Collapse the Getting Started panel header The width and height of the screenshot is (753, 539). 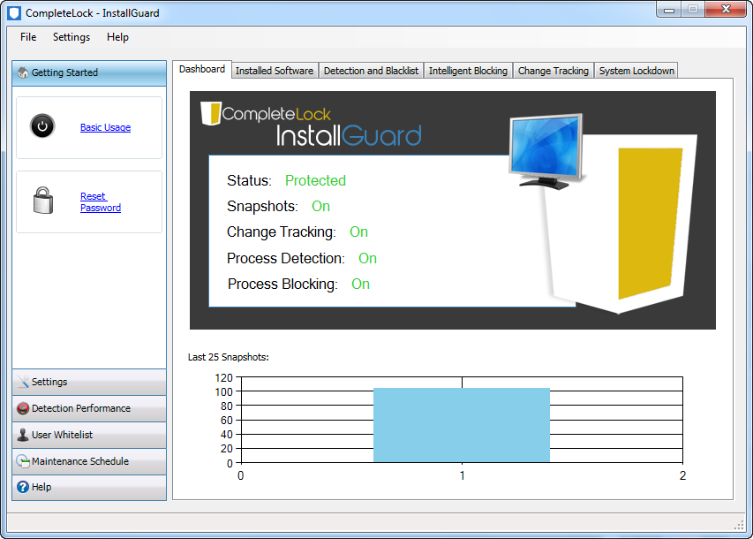(89, 73)
